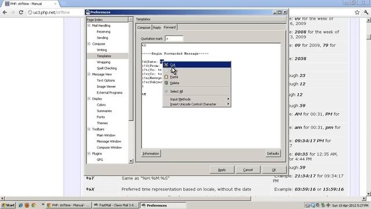This screenshot has width=371, height=209.
Task: Switch to the Compose template tab
Action: pyautogui.click(x=144, y=27)
